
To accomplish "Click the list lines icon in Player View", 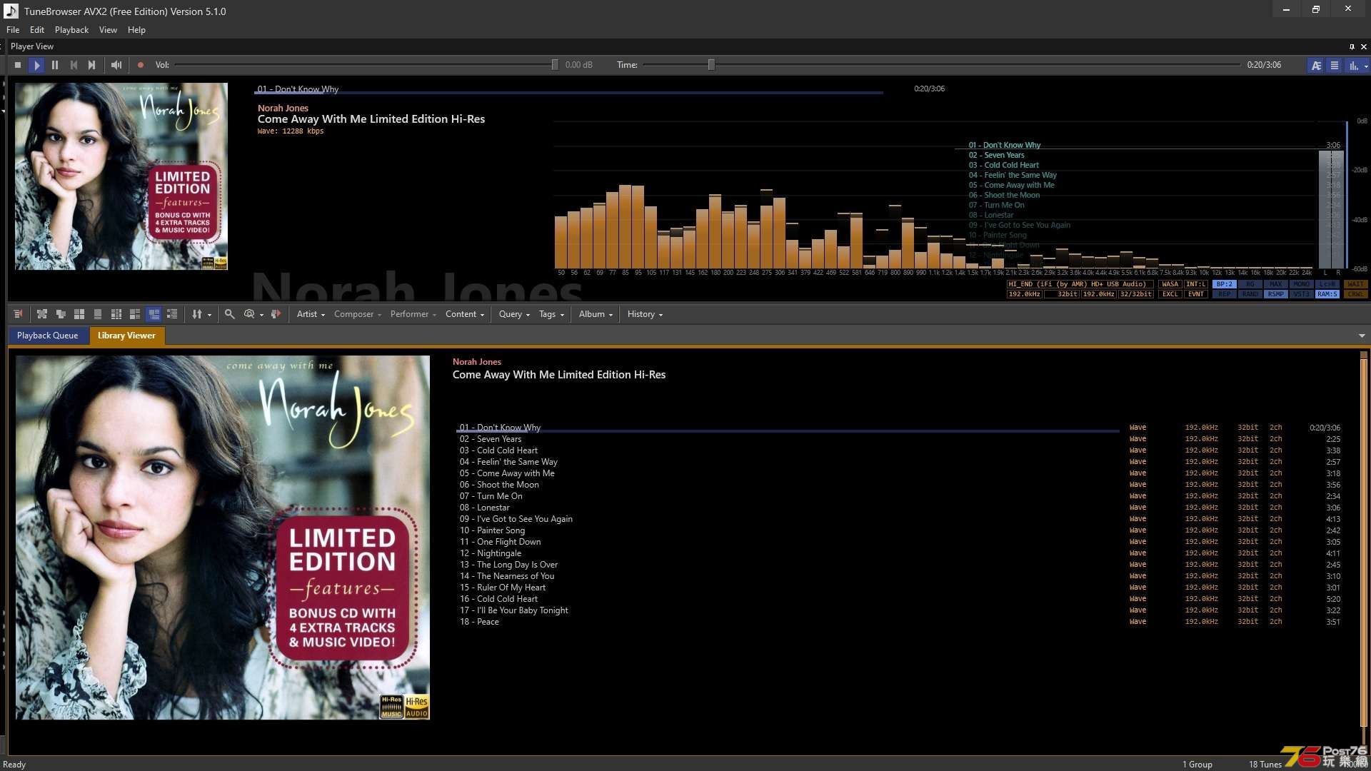I will [x=1335, y=65].
